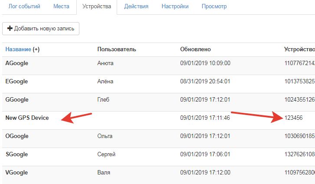Click the Устройство column header
This screenshot has height=184, width=315.
pyautogui.click(x=299, y=49)
